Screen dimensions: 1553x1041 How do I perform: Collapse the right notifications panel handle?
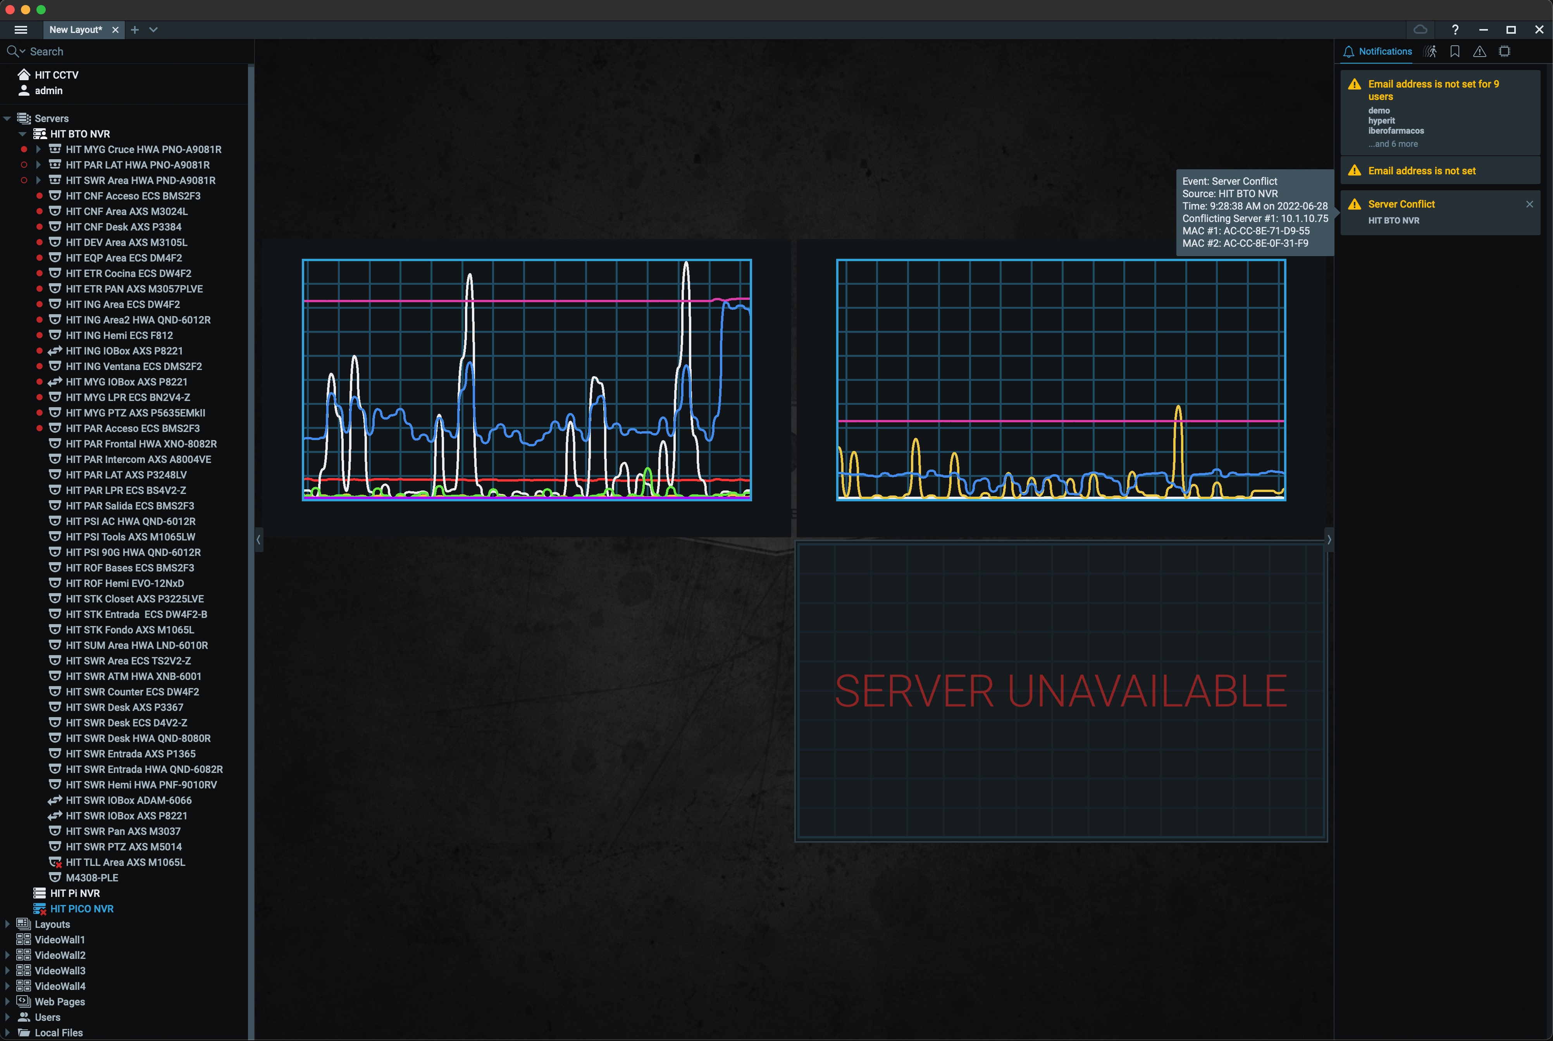point(1329,540)
